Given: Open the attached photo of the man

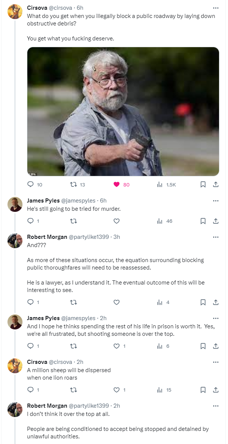Looking at the screenshot, I should click(123, 111).
